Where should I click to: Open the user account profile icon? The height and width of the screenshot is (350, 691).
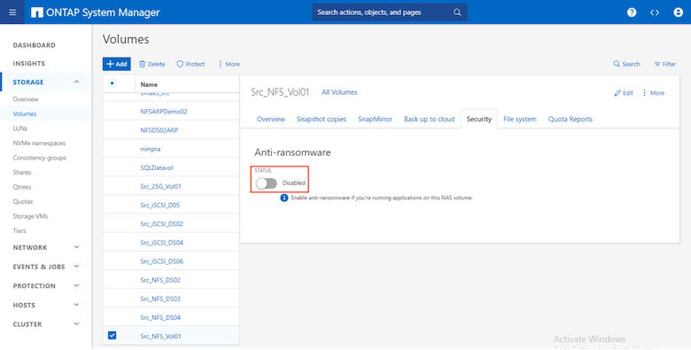tap(678, 12)
